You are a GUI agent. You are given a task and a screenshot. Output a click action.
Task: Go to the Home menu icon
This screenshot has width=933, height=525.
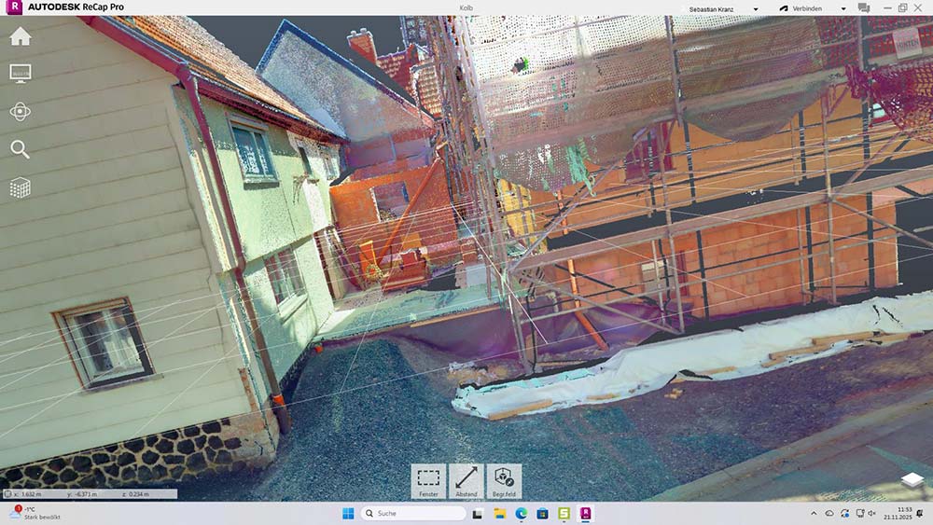(20, 36)
